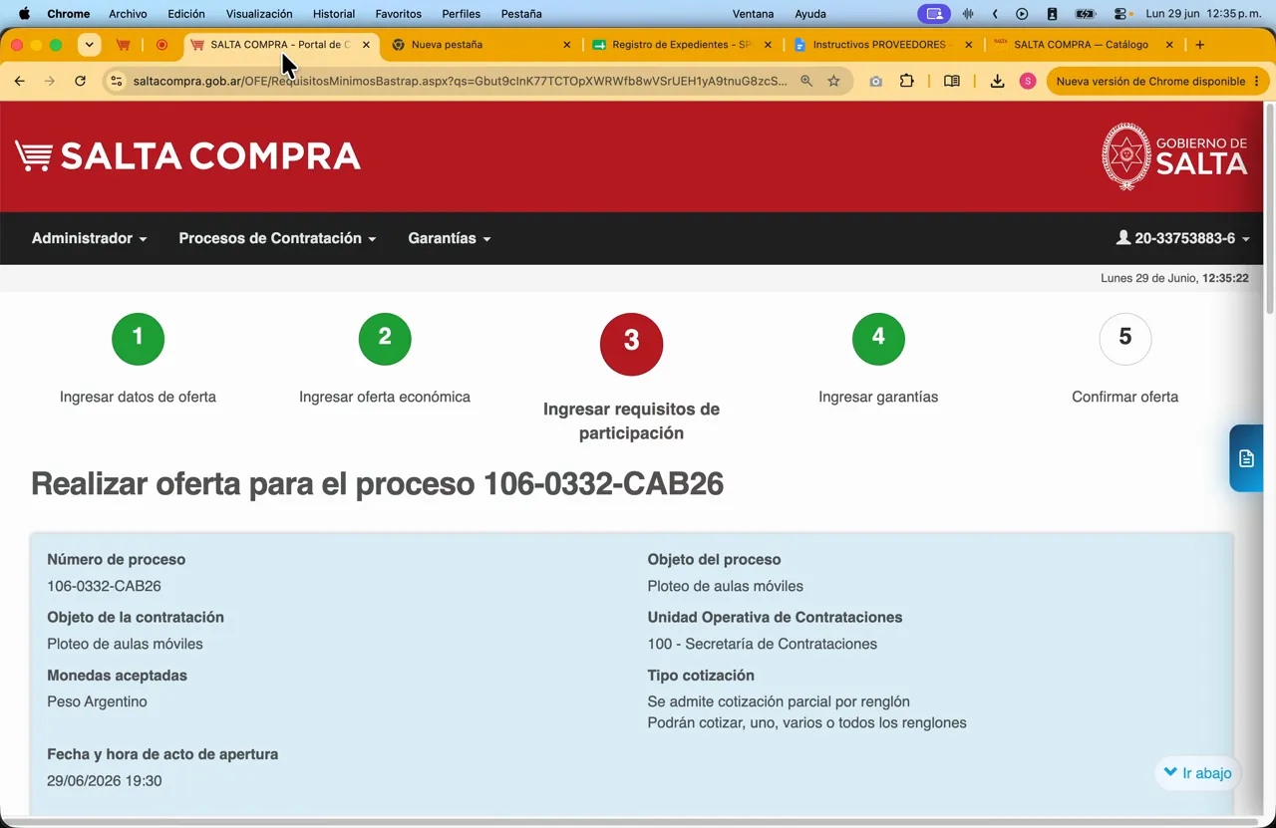Switch to Registro de Expedientes tab
The image size is (1276, 828).
[x=682, y=45]
